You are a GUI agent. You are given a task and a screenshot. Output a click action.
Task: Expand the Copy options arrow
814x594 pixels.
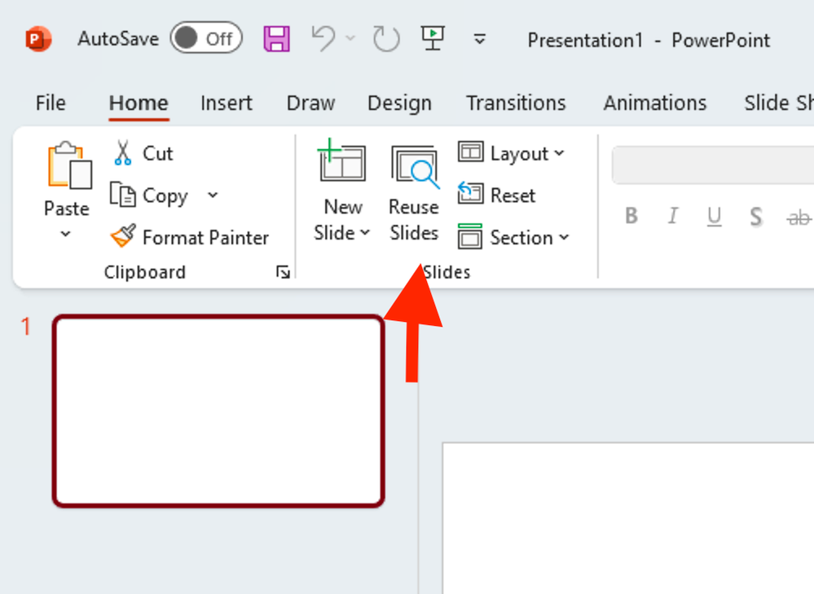pos(213,196)
